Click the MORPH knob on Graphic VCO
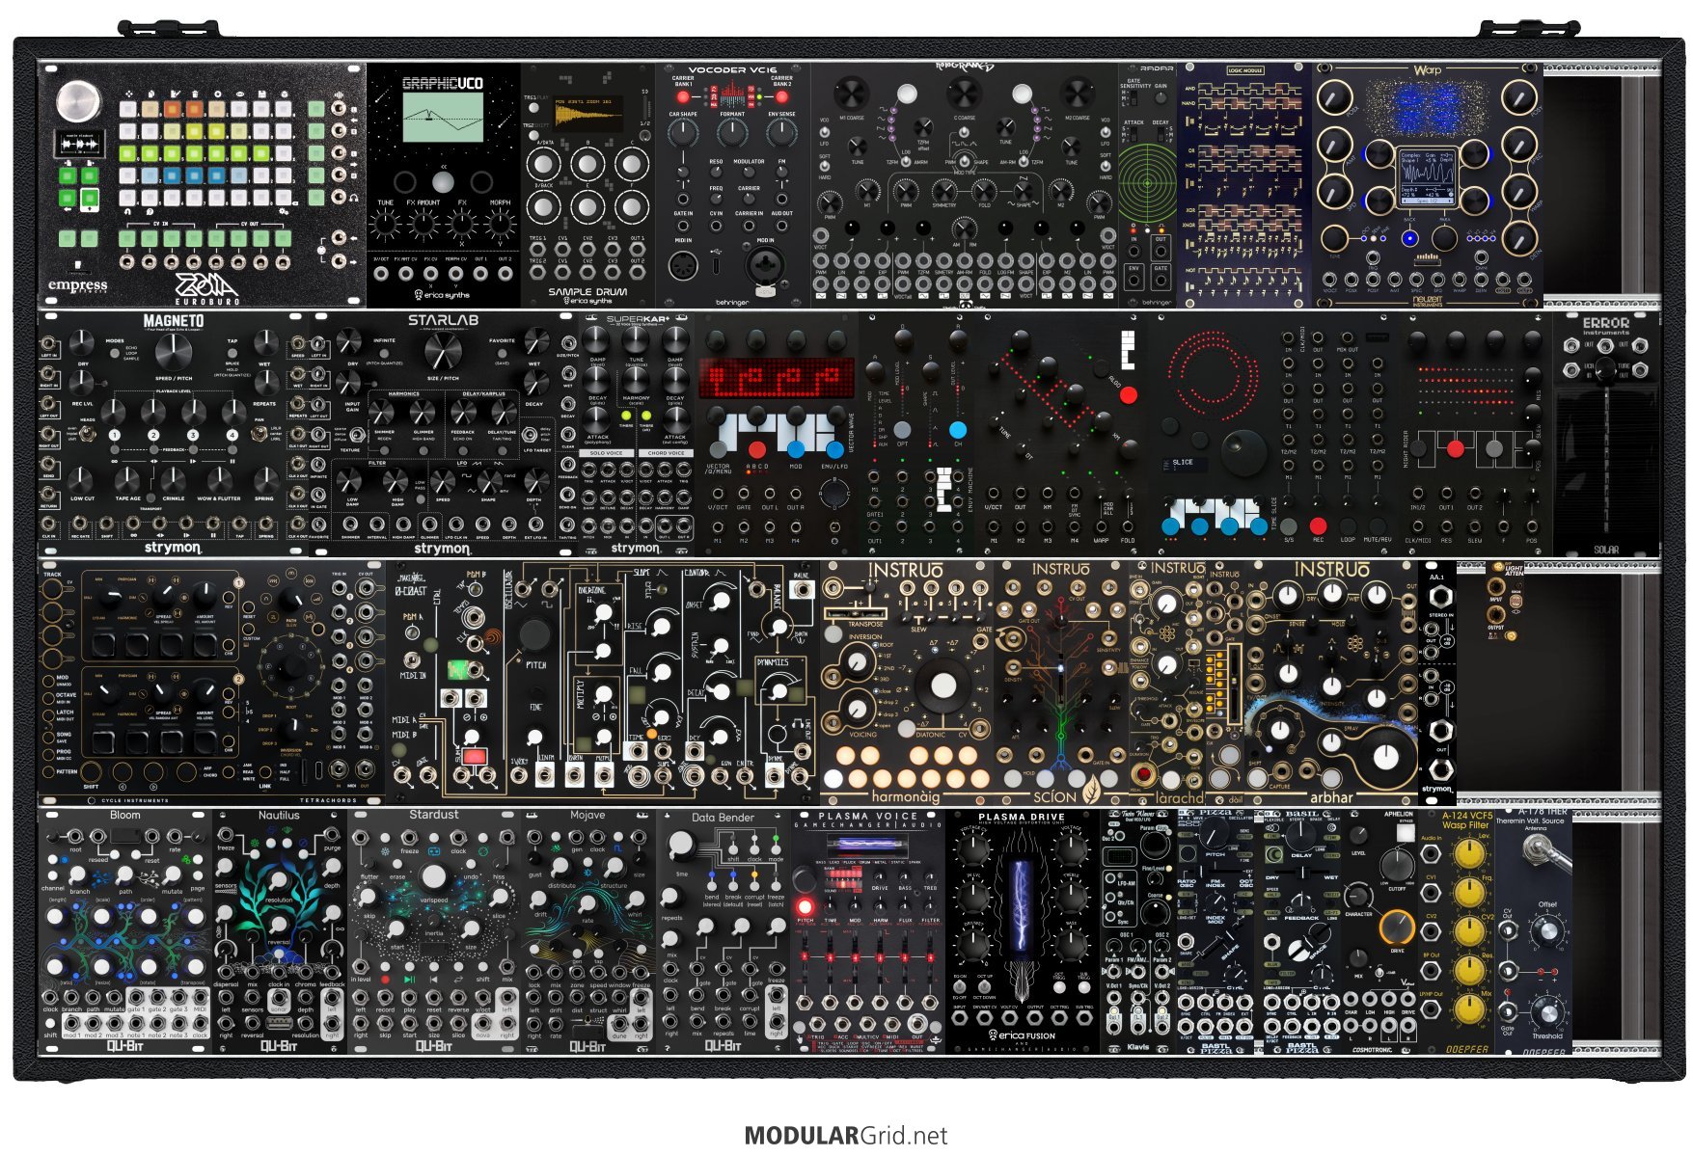Viewport: 1693px width, 1156px height. (501, 224)
